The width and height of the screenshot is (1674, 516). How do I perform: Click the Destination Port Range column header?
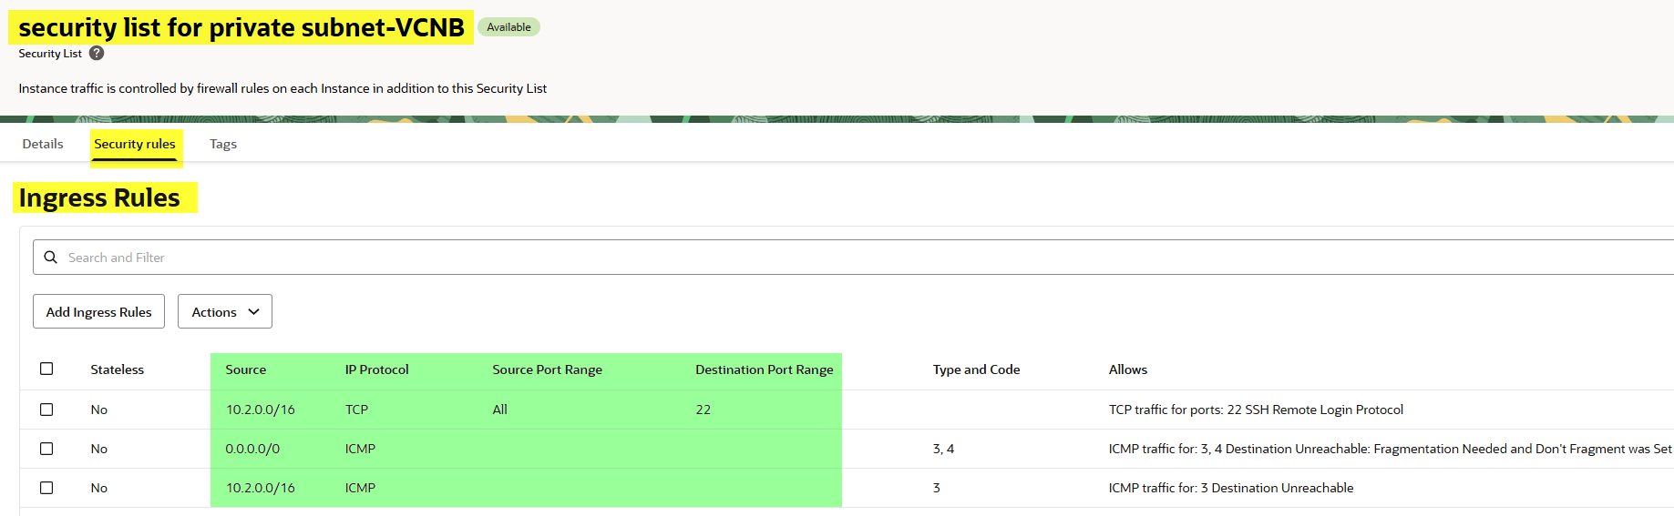point(764,369)
